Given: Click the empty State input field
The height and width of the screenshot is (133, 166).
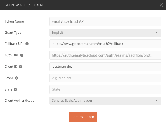Looking at the screenshot, I should 105,89.
